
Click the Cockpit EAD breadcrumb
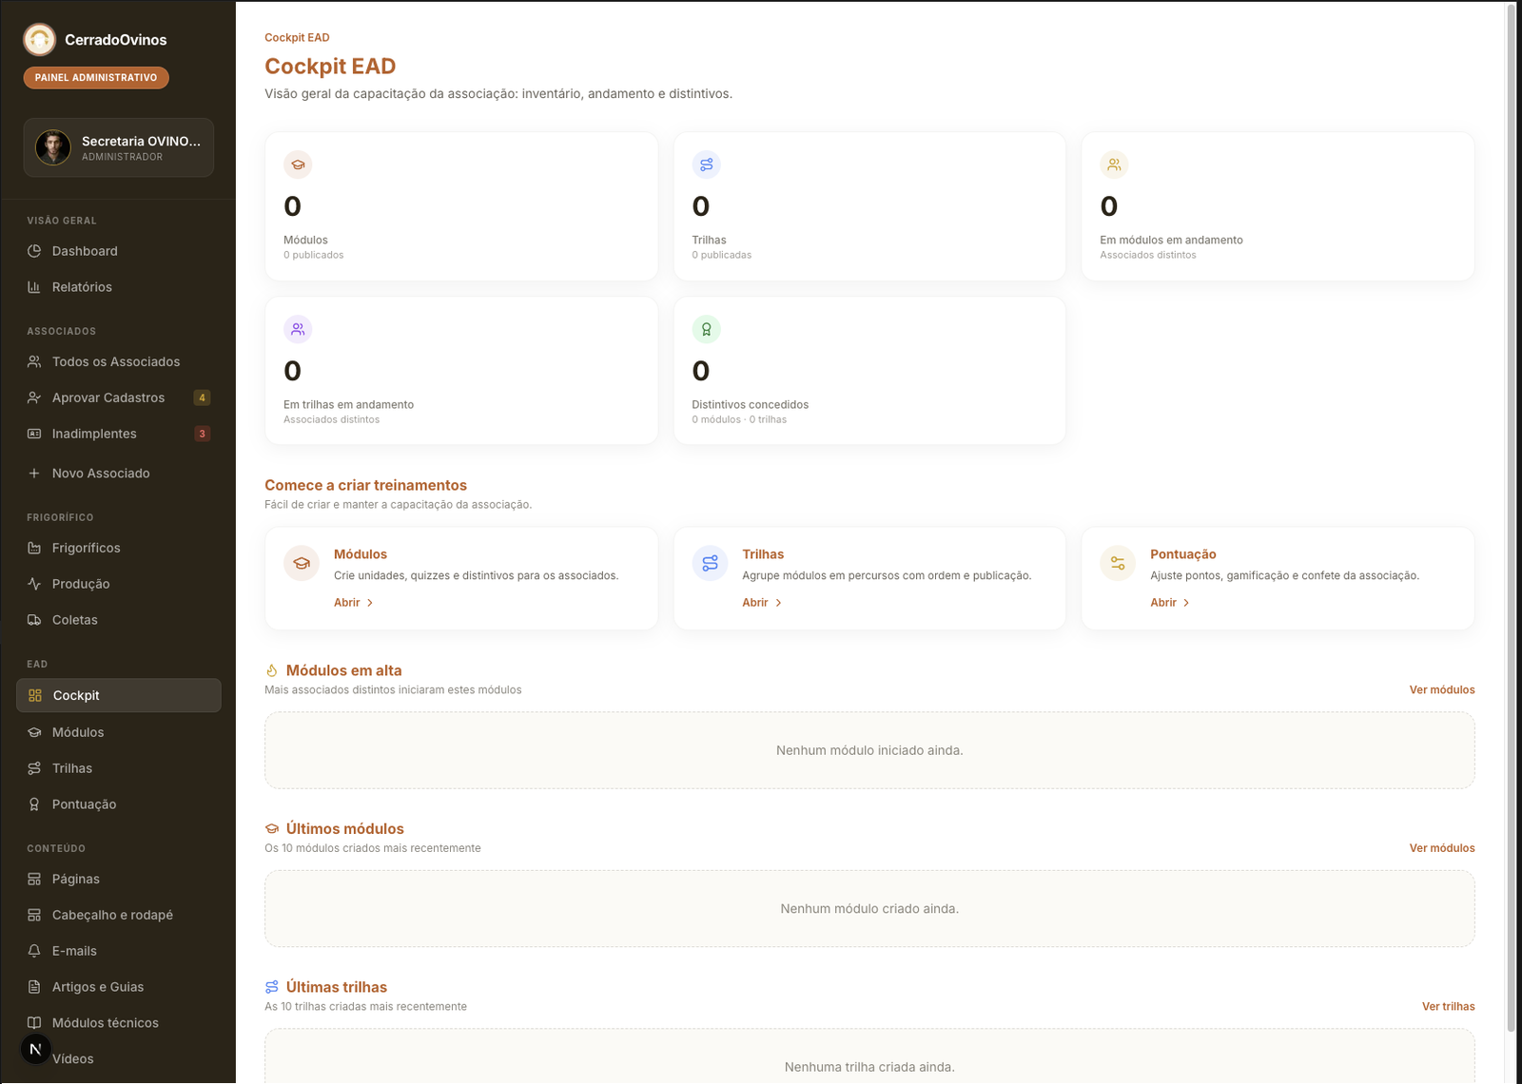coord(297,38)
